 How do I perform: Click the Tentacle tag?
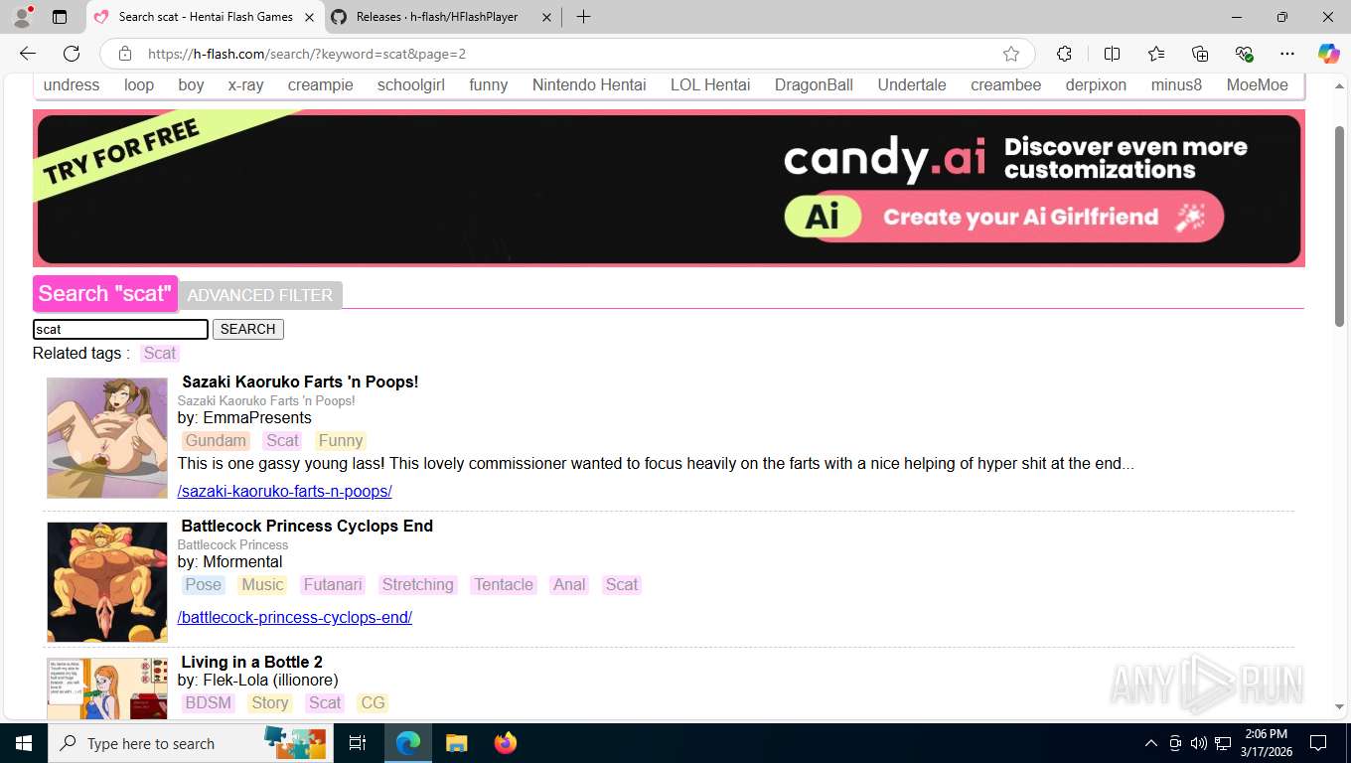(x=504, y=585)
